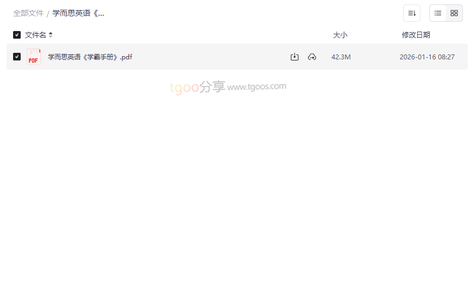This screenshot has height=293, width=476.
Task: Click the tgoo分享 watermark logo
Action: click(x=197, y=87)
